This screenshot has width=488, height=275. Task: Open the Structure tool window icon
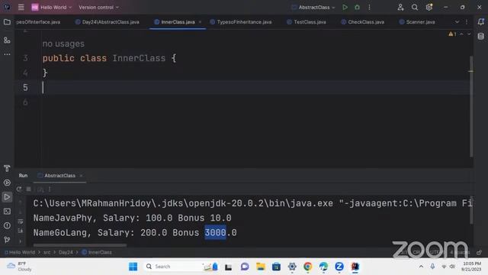[x=7, y=40]
